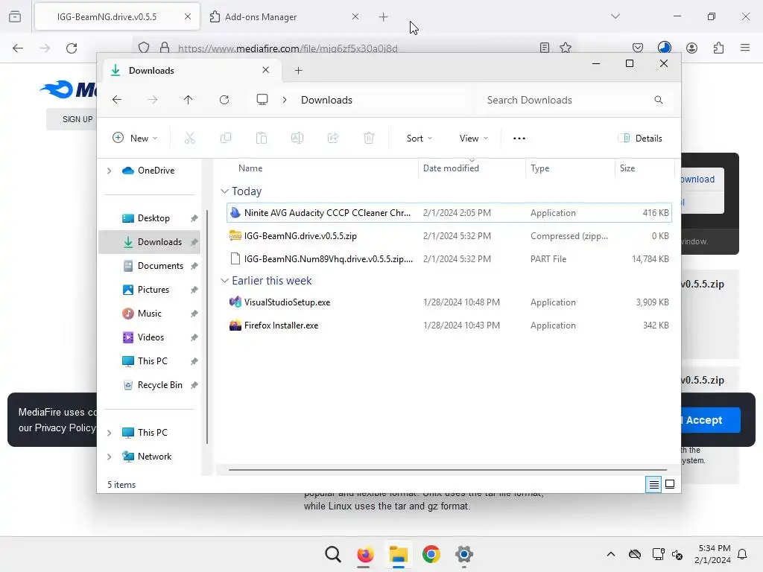
Task: Navigate up one folder level
Action: (x=189, y=100)
